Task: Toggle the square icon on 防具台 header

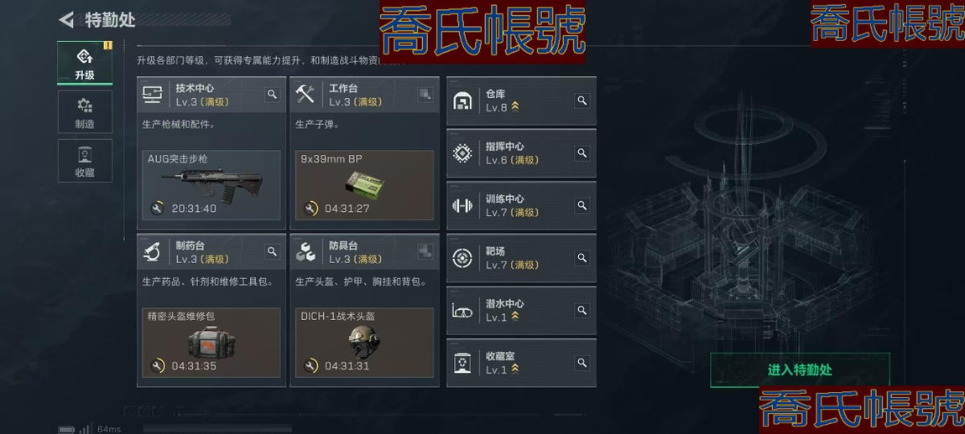Action: [x=425, y=251]
